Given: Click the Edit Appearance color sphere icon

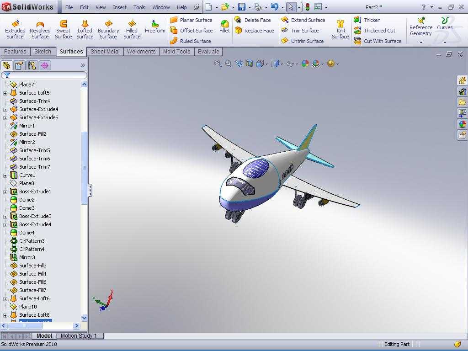Looking at the screenshot, I should [305, 64].
